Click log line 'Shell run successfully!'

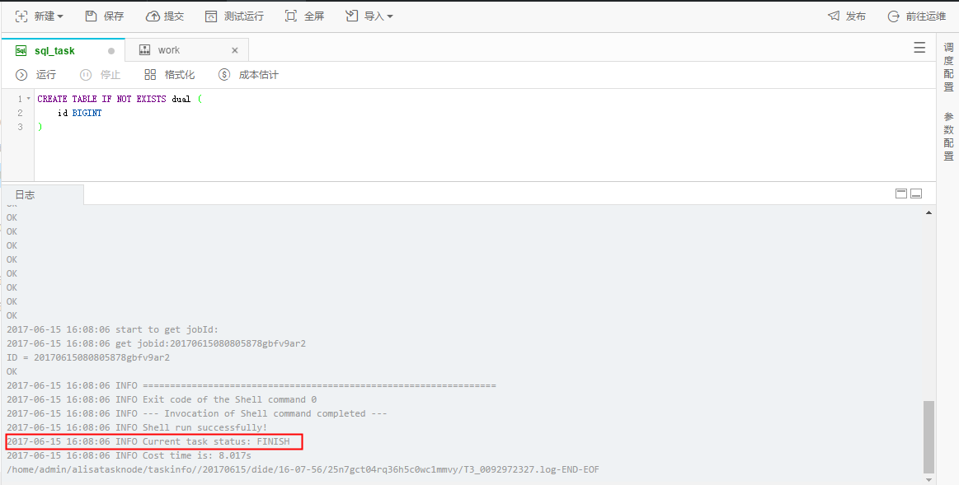tap(137, 427)
